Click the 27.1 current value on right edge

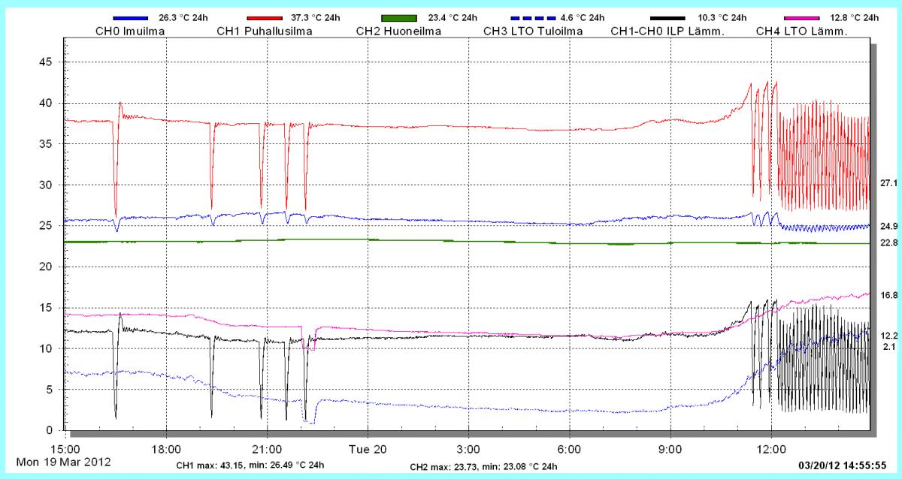[889, 183]
